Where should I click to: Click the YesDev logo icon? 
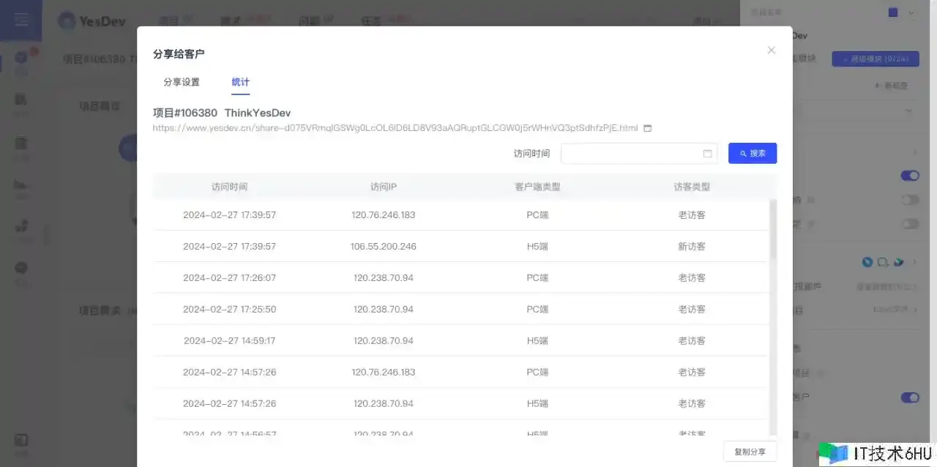tap(67, 21)
